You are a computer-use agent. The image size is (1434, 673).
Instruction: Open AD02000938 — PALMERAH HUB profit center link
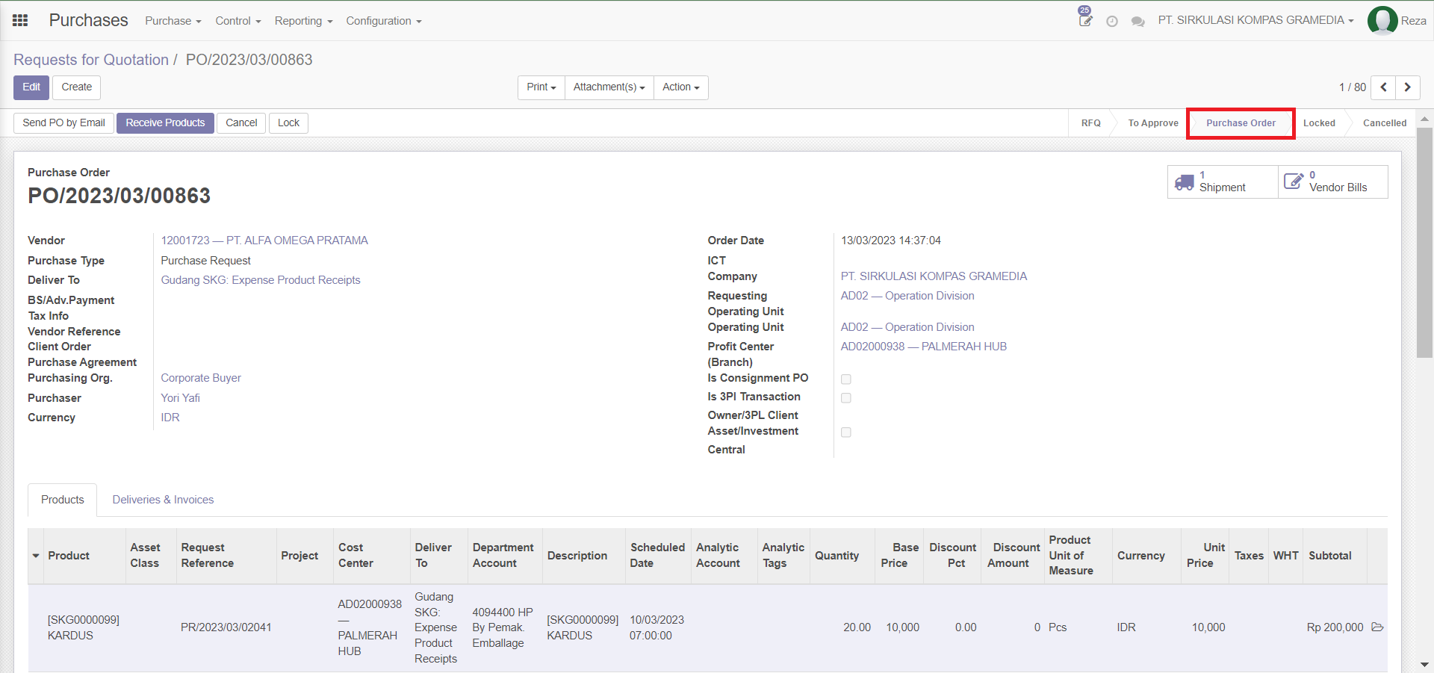click(x=924, y=347)
